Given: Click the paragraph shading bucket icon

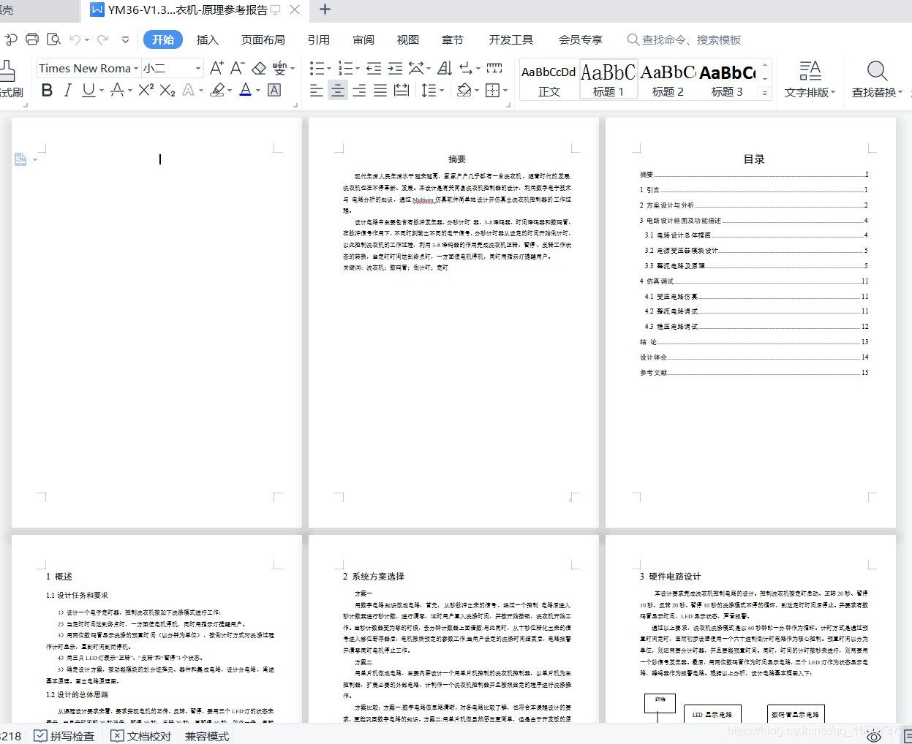Looking at the screenshot, I should click(463, 90).
